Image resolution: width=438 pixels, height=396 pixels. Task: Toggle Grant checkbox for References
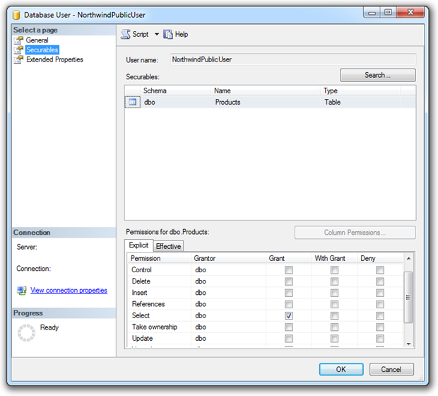pos(288,304)
